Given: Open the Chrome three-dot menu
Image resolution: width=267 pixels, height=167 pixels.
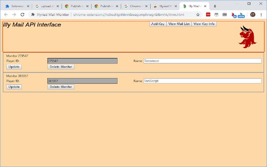Looking at the screenshot, I should coord(261,15).
